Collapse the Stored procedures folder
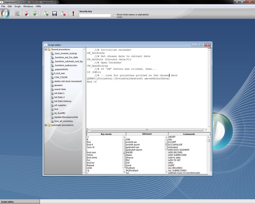255x204 pixels. [x=46, y=49]
